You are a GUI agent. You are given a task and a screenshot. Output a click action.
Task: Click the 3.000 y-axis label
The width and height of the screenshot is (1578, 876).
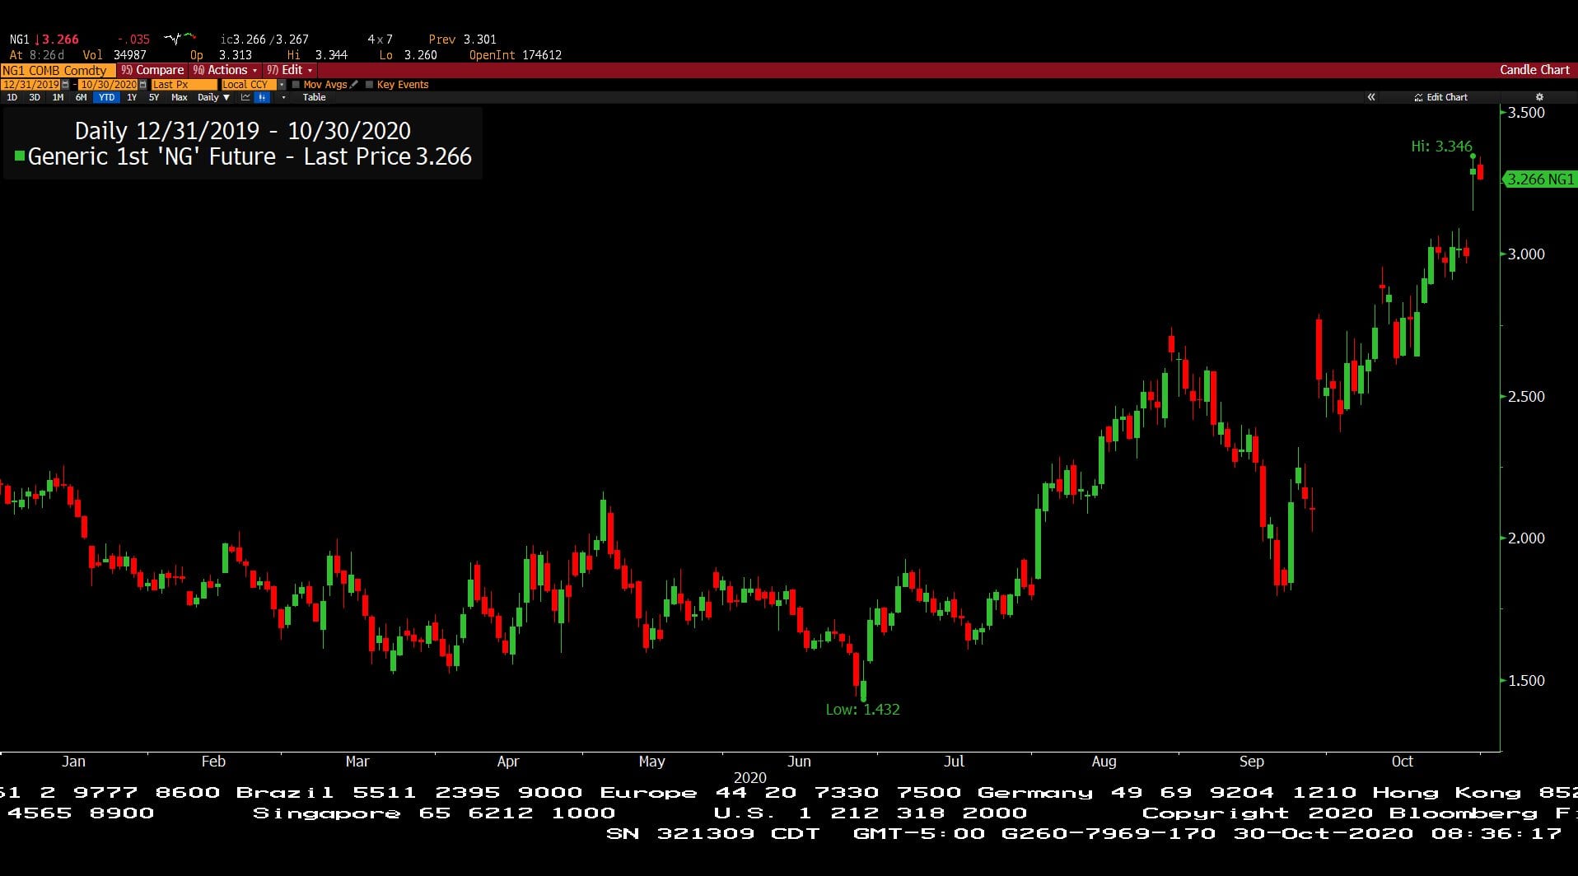(x=1526, y=254)
